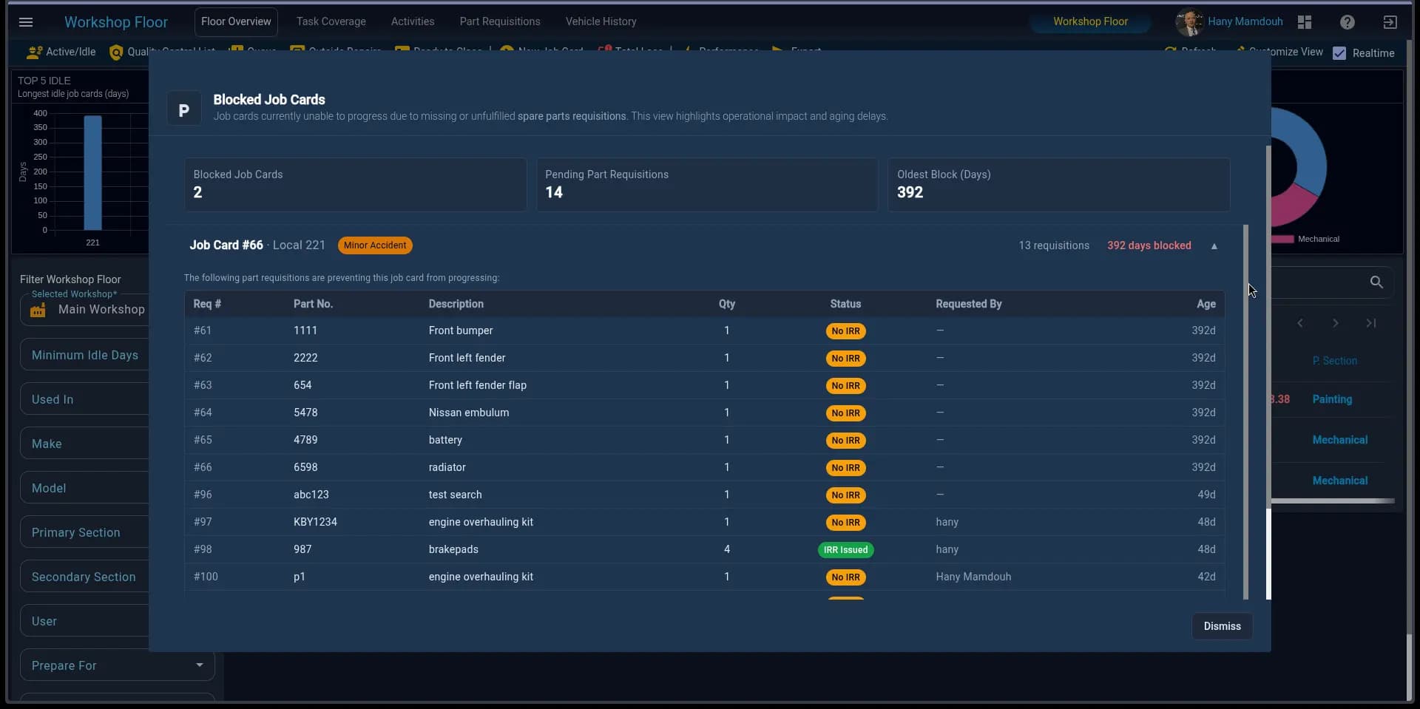Expand the Model filter dropdown
Viewport: 1420px width, 709px height.
coord(84,488)
